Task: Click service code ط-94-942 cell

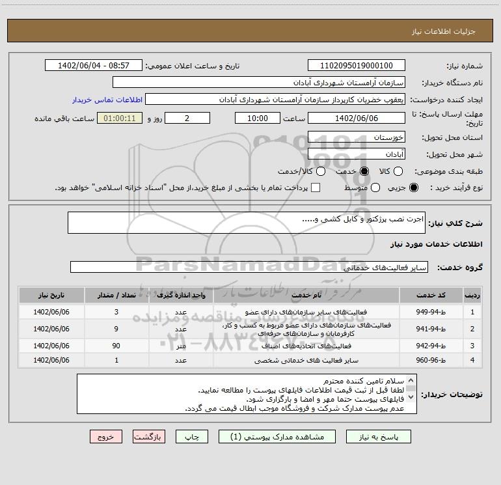Action: coord(431,346)
